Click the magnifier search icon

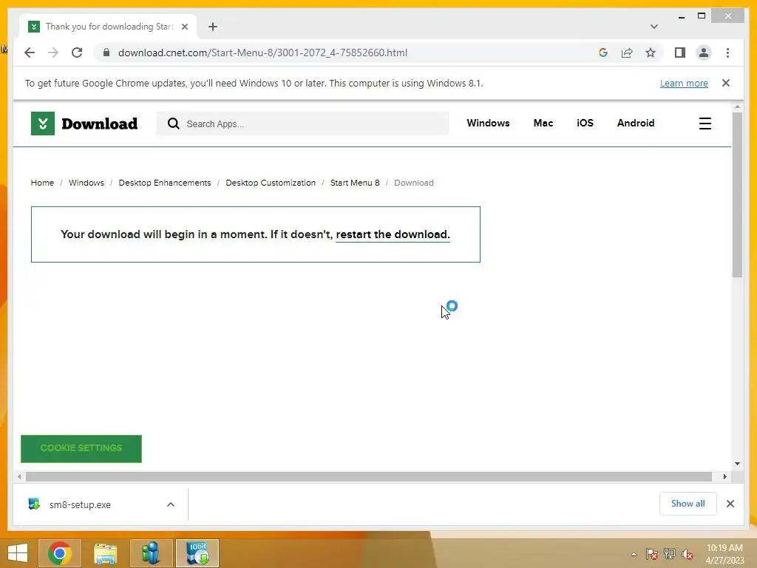[x=173, y=124]
